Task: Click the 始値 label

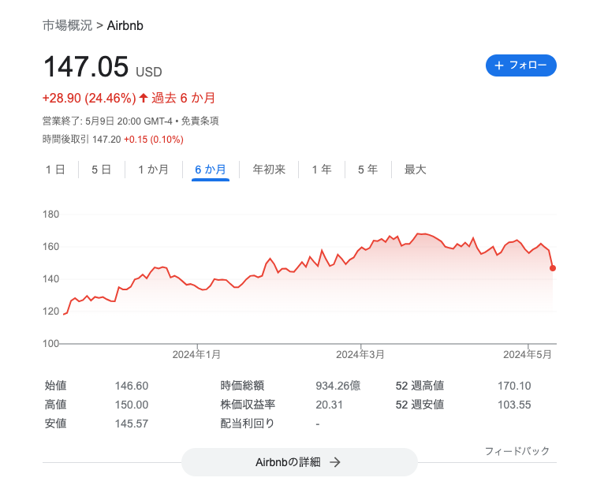Action: (x=55, y=386)
